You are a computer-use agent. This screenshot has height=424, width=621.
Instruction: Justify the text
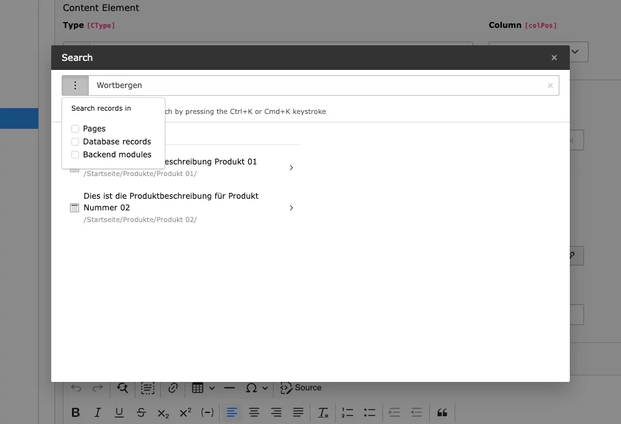[x=298, y=412]
